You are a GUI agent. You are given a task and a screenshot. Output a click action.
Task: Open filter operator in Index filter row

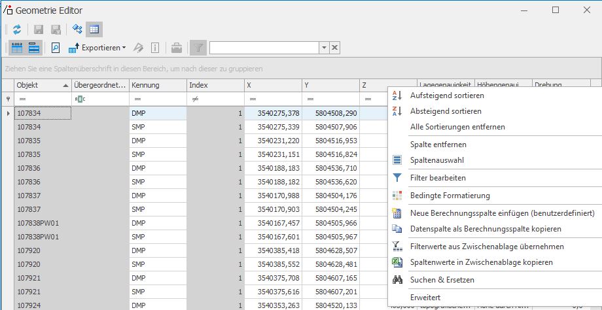tap(194, 99)
